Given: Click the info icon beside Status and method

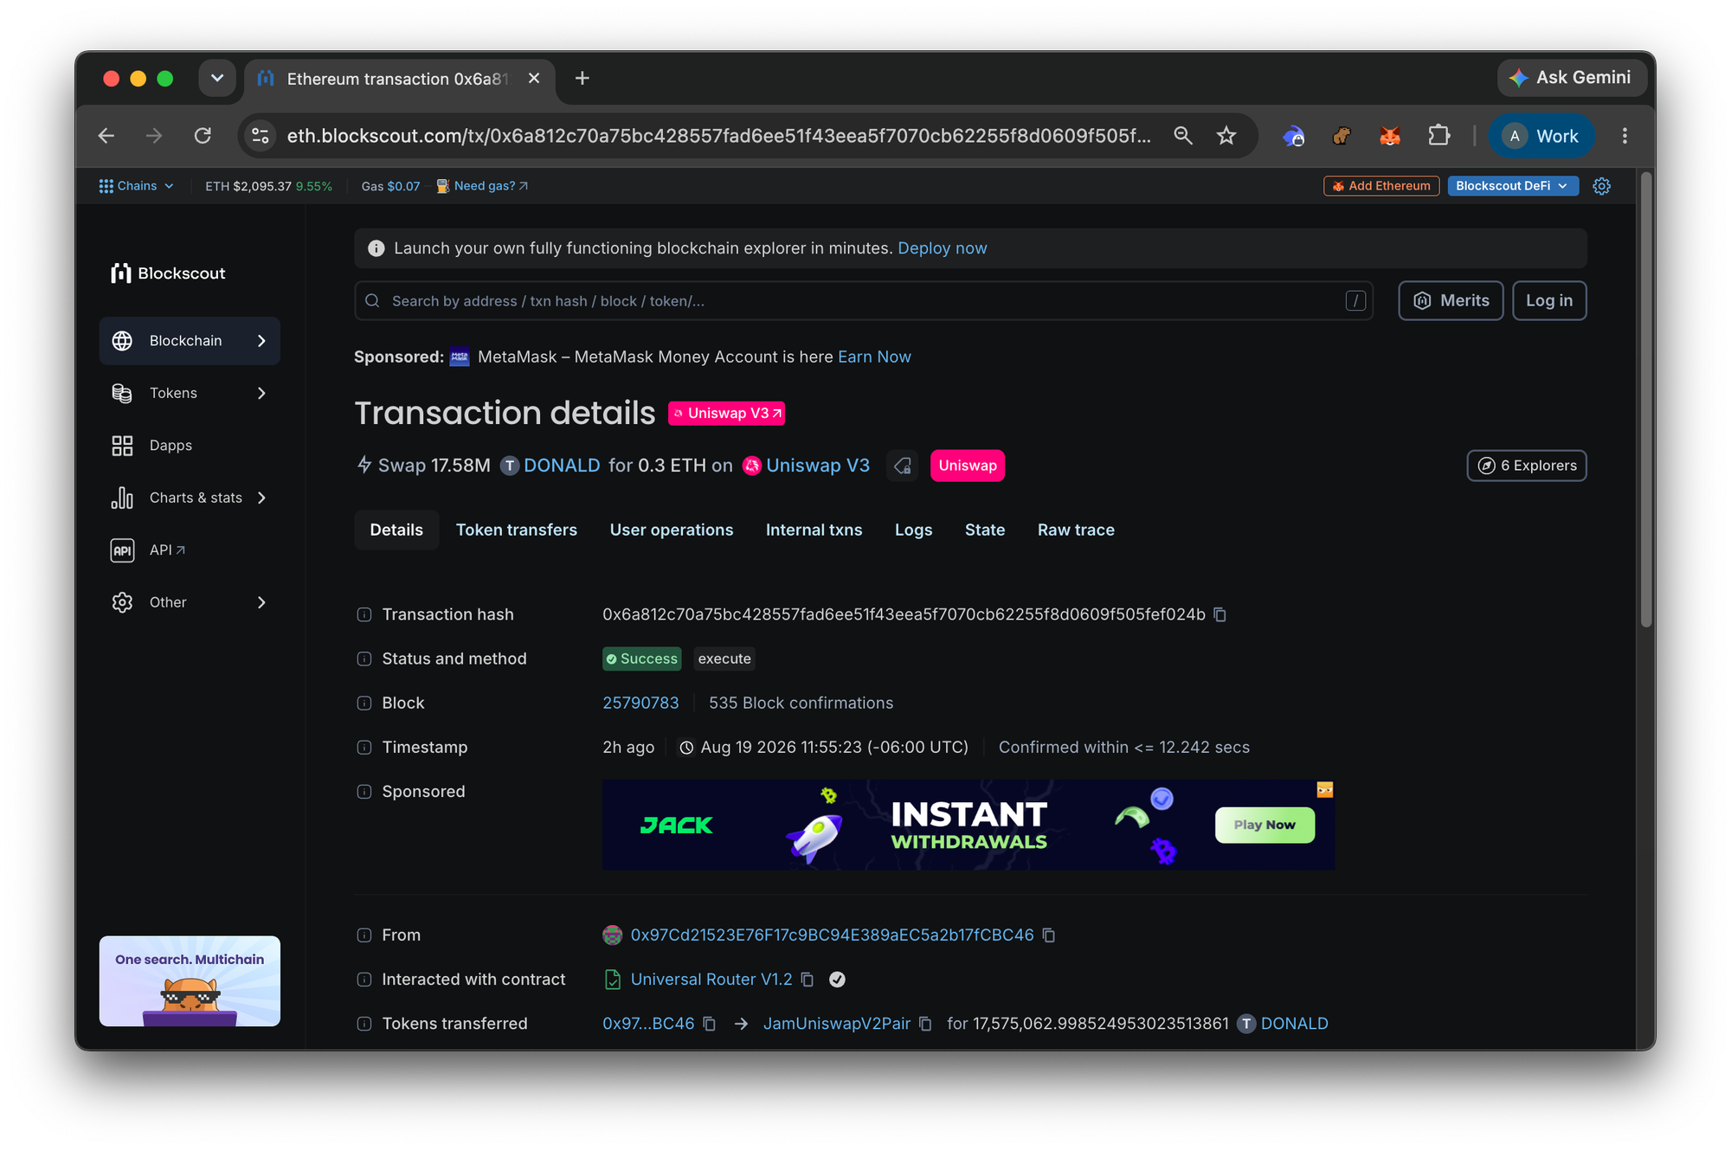Looking at the screenshot, I should (x=364, y=659).
